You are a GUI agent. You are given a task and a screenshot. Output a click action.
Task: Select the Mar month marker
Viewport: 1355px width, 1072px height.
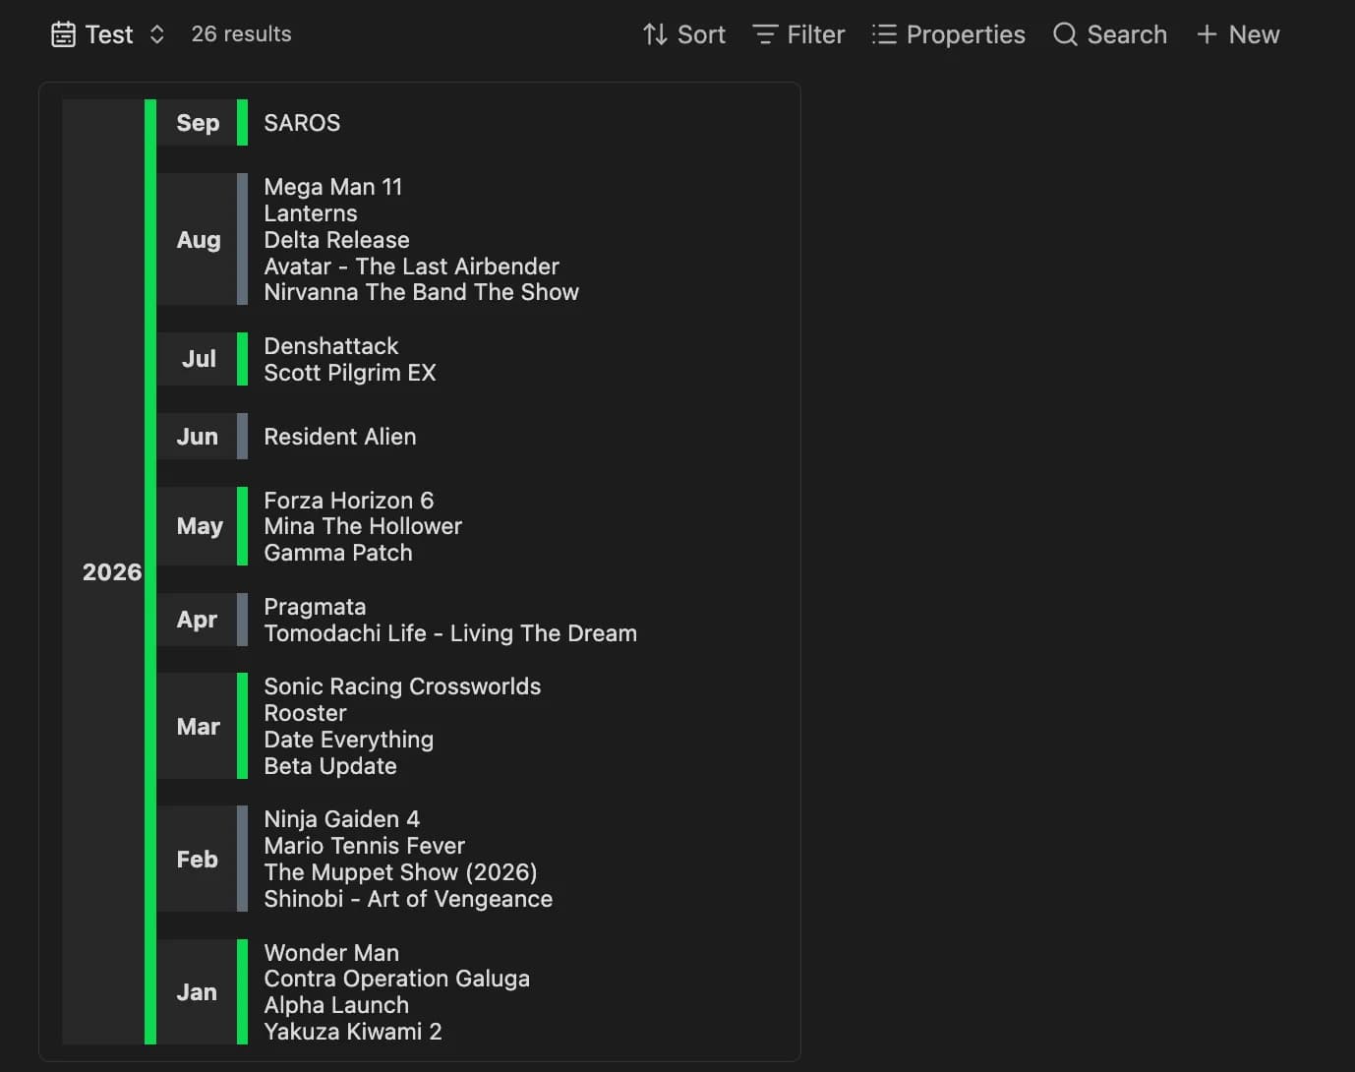[x=198, y=727]
